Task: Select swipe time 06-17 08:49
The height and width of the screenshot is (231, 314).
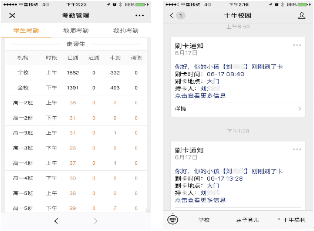Action: point(225,74)
